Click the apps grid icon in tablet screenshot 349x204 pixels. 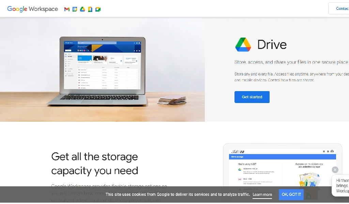[324, 151]
